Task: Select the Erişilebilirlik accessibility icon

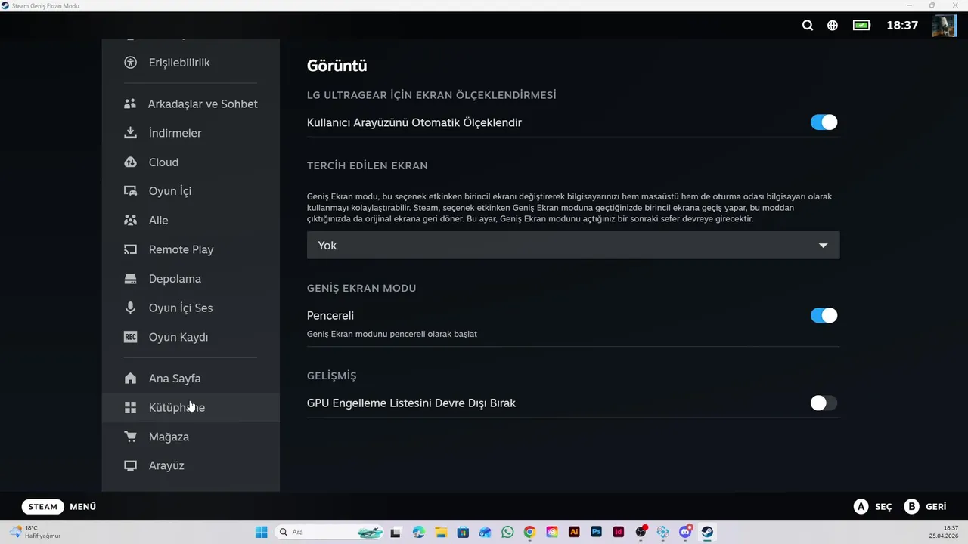Action: click(130, 63)
